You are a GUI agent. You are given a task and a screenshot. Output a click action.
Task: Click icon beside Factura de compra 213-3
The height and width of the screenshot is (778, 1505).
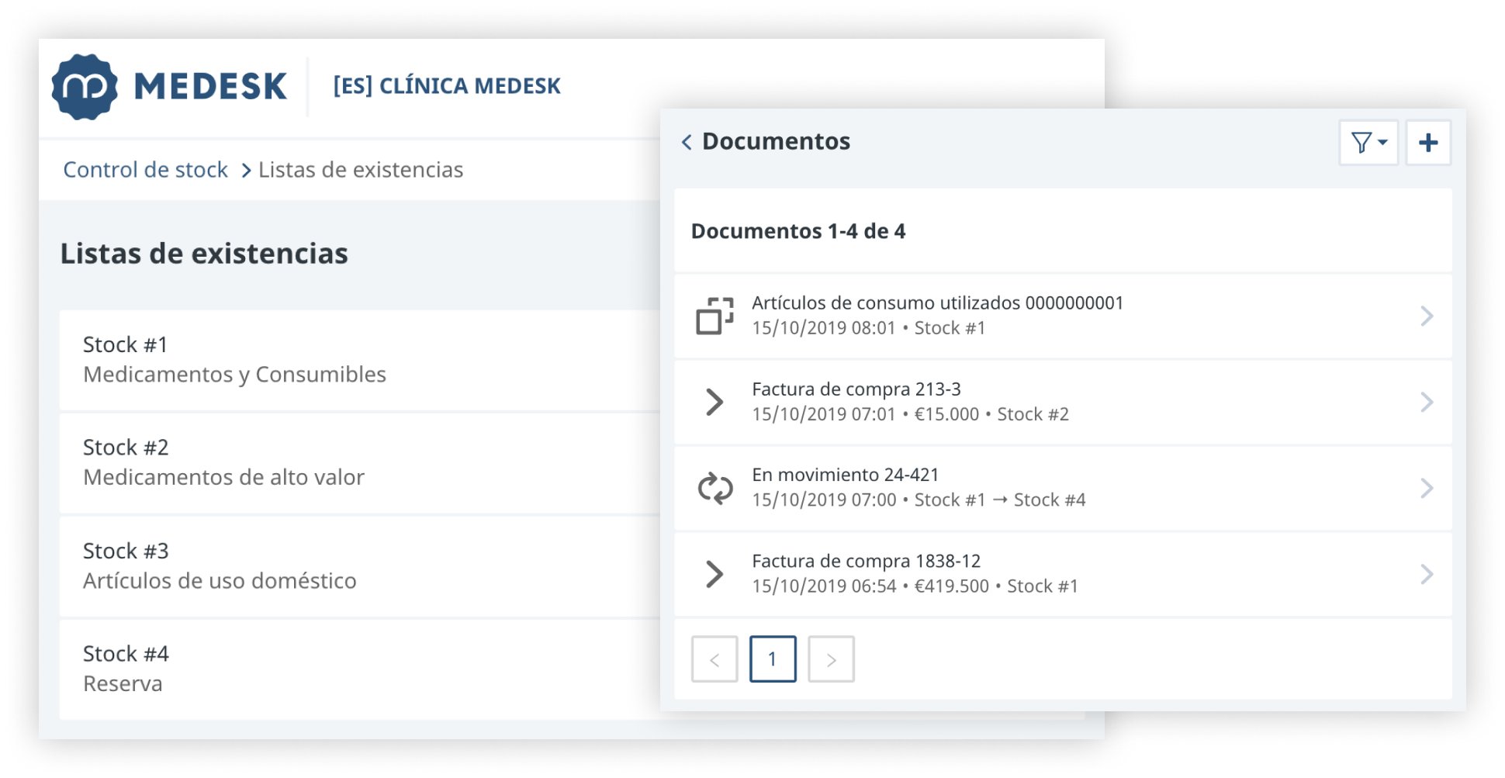click(714, 402)
